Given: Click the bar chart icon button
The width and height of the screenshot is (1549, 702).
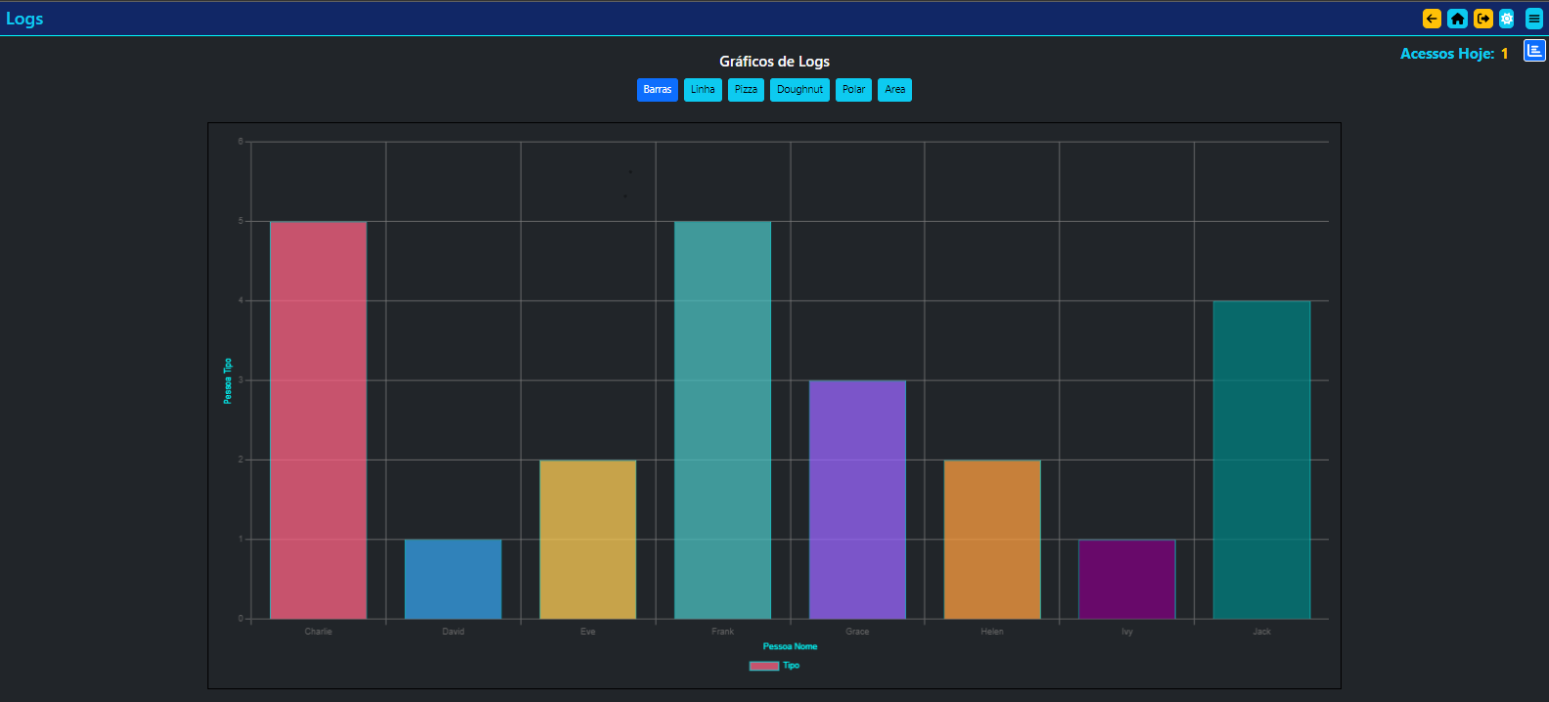Looking at the screenshot, I should tap(1534, 51).
